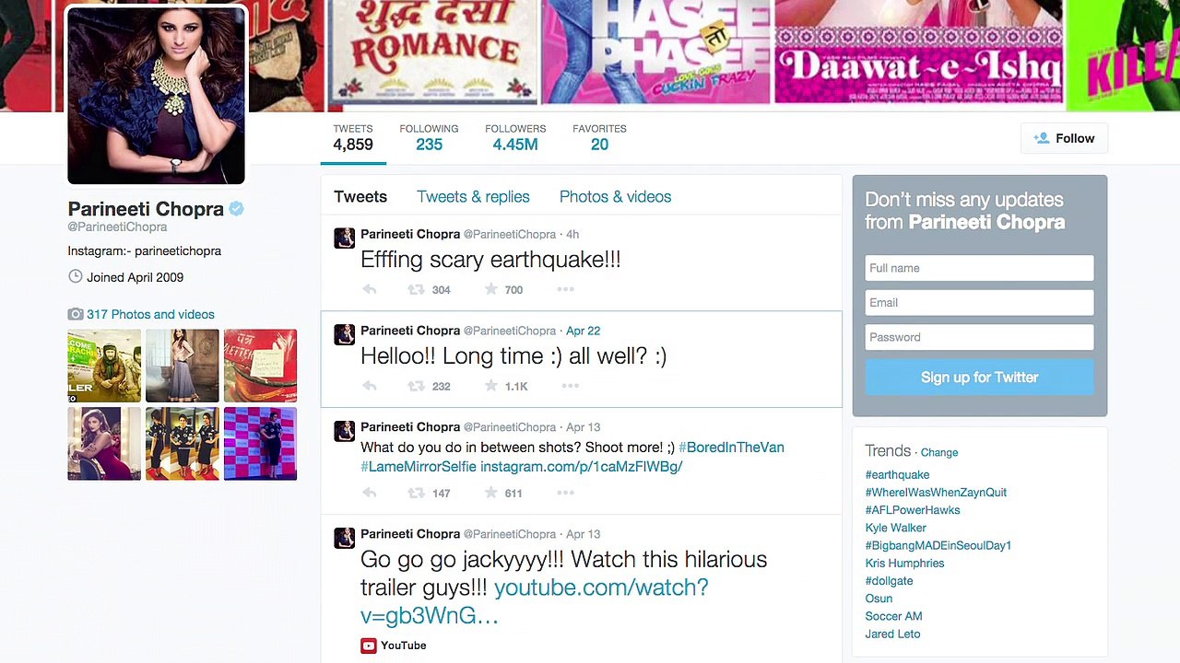Screen dimensions: 1180x663
Task: Open the instagram.com link in tweet
Action: pyautogui.click(x=581, y=467)
